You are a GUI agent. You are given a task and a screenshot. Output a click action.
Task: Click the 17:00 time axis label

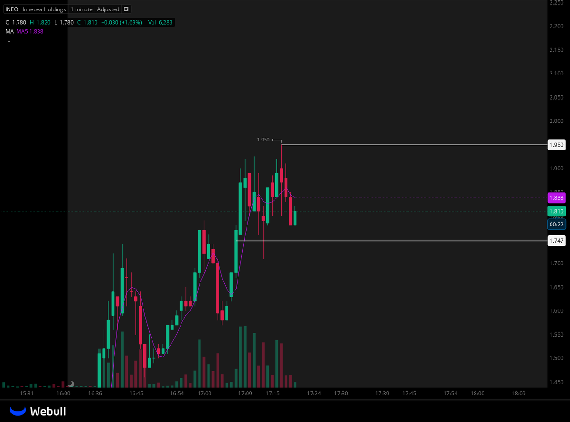[x=204, y=394]
